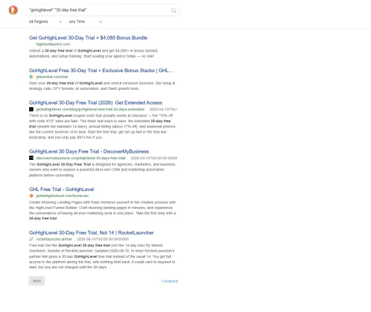
Task: Click the discovermybusiness favicon icon
Action: [31, 158]
